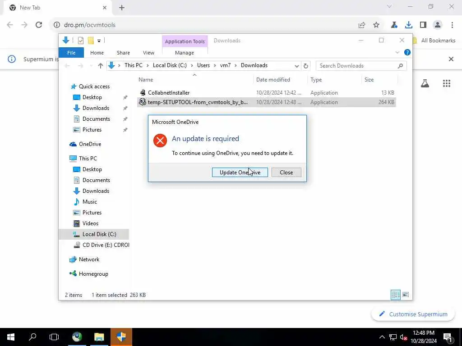The height and width of the screenshot is (346, 462).
Task: Open browser Downloads toolbar icon
Action: [x=409, y=25]
